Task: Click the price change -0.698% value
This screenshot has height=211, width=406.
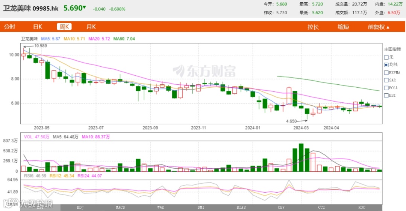Action: 117,9
